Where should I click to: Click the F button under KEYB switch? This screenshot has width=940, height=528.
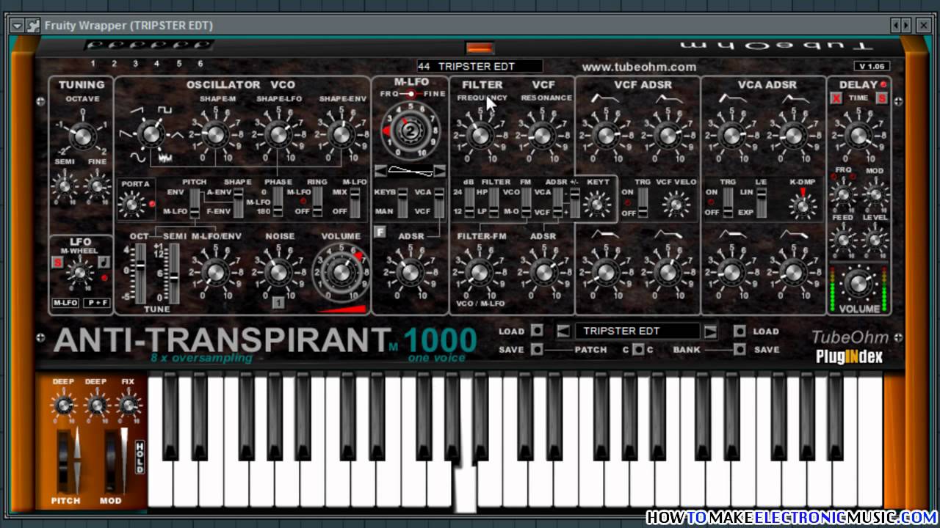380,232
